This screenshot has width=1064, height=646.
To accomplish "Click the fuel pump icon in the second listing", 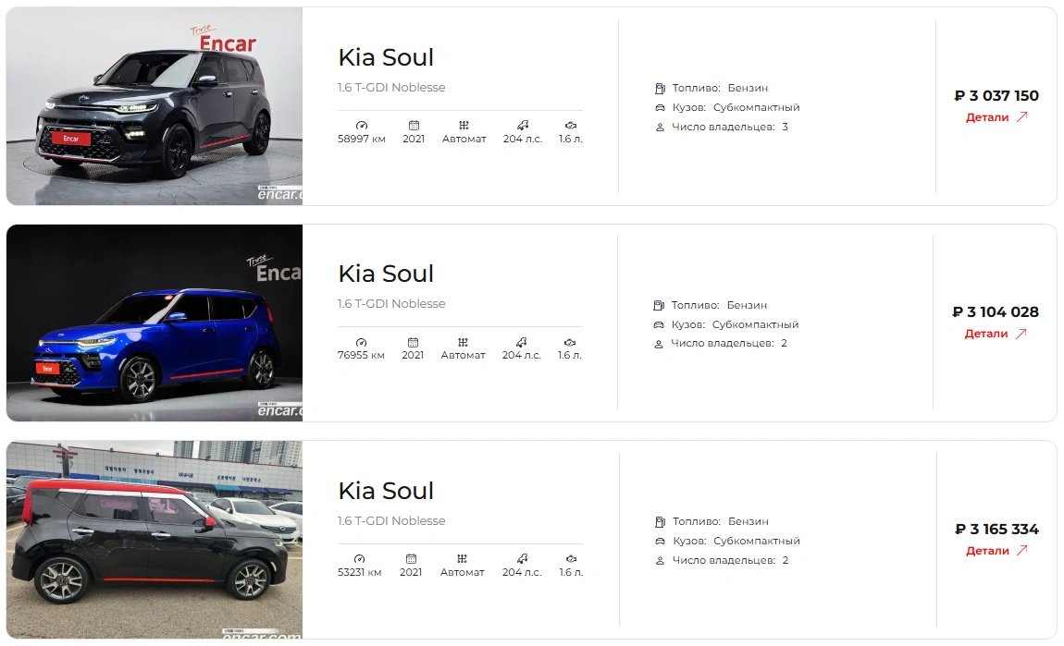I will click(659, 305).
